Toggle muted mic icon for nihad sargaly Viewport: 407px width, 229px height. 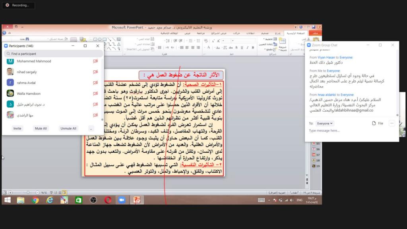95,72
